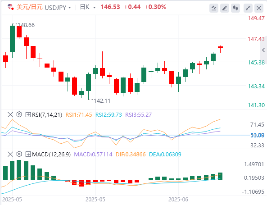This screenshot has height=205, width=267.
Task: Open RSI indicator settings gear
Action: click(x=19, y=114)
